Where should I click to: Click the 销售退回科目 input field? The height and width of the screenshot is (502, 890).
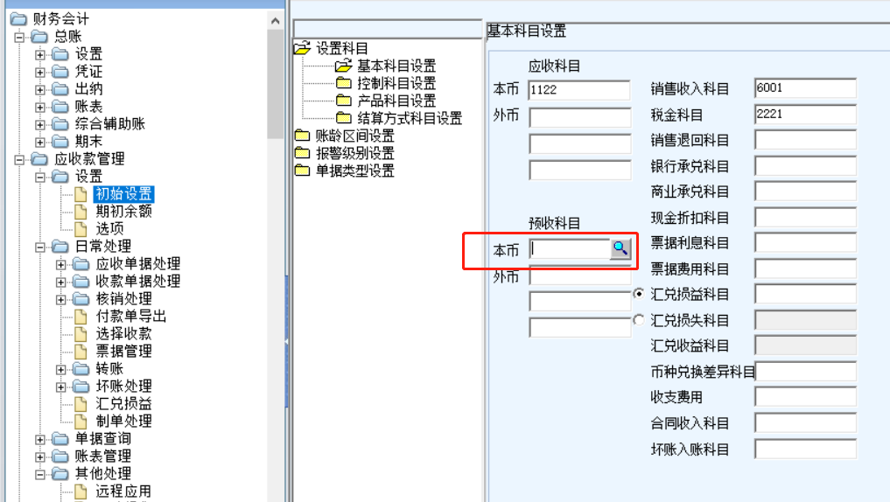[x=805, y=140]
